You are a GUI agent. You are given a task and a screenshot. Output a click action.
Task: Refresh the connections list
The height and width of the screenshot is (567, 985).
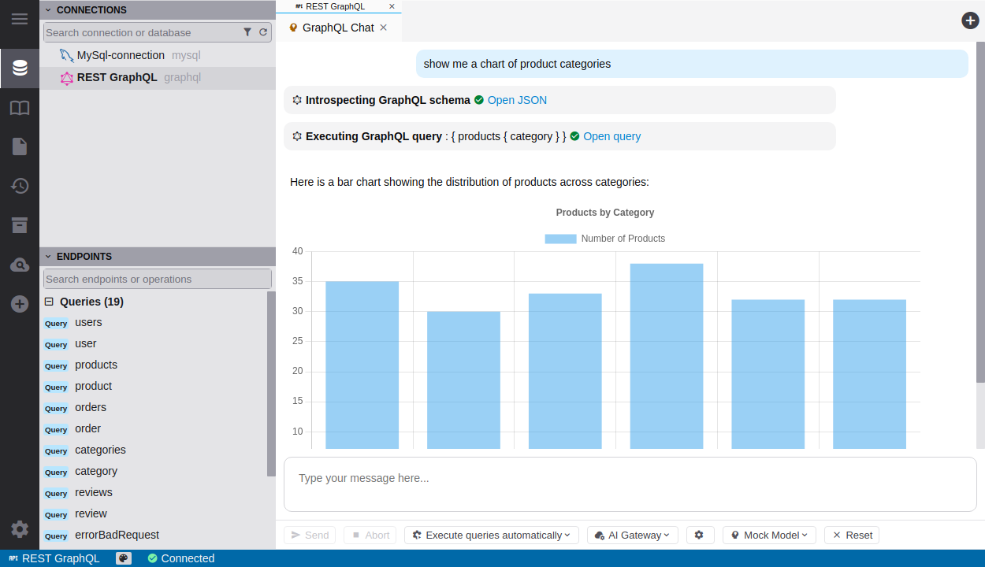pyautogui.click(x=263, y=32)
